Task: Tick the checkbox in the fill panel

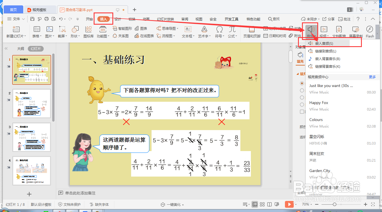Action: pos(301,111)
